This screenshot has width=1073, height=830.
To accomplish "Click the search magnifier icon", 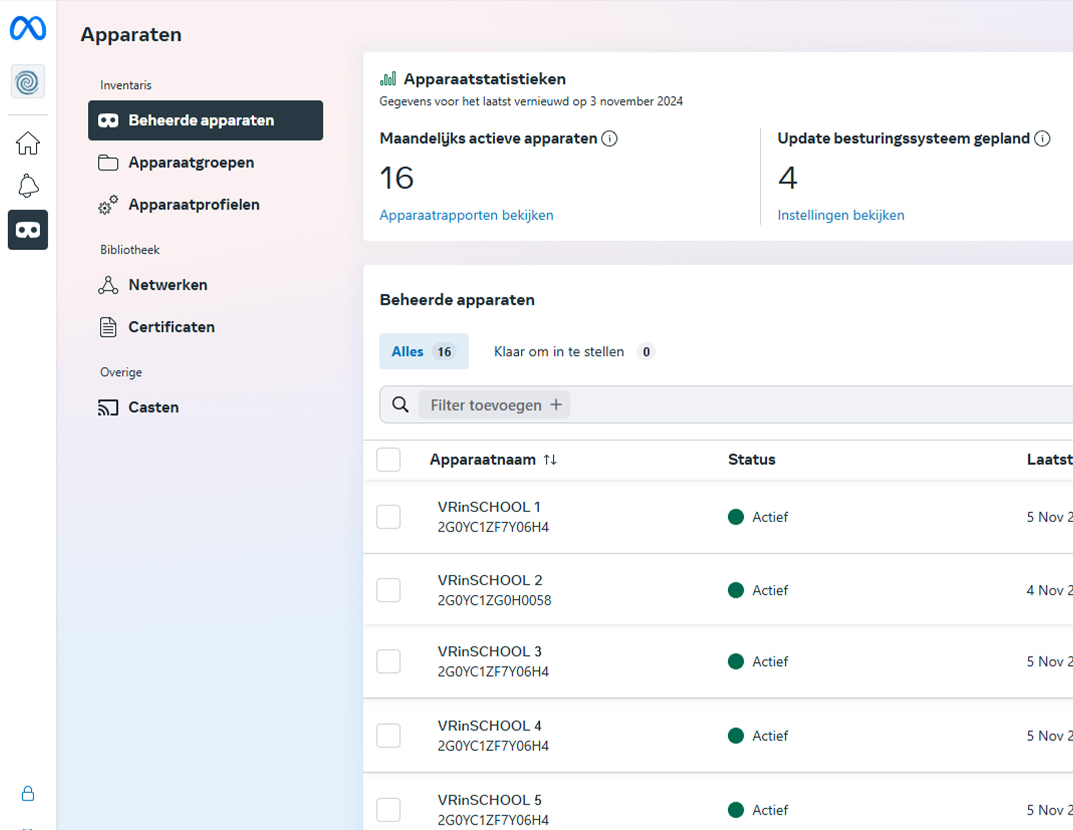I will pos(400,404).
